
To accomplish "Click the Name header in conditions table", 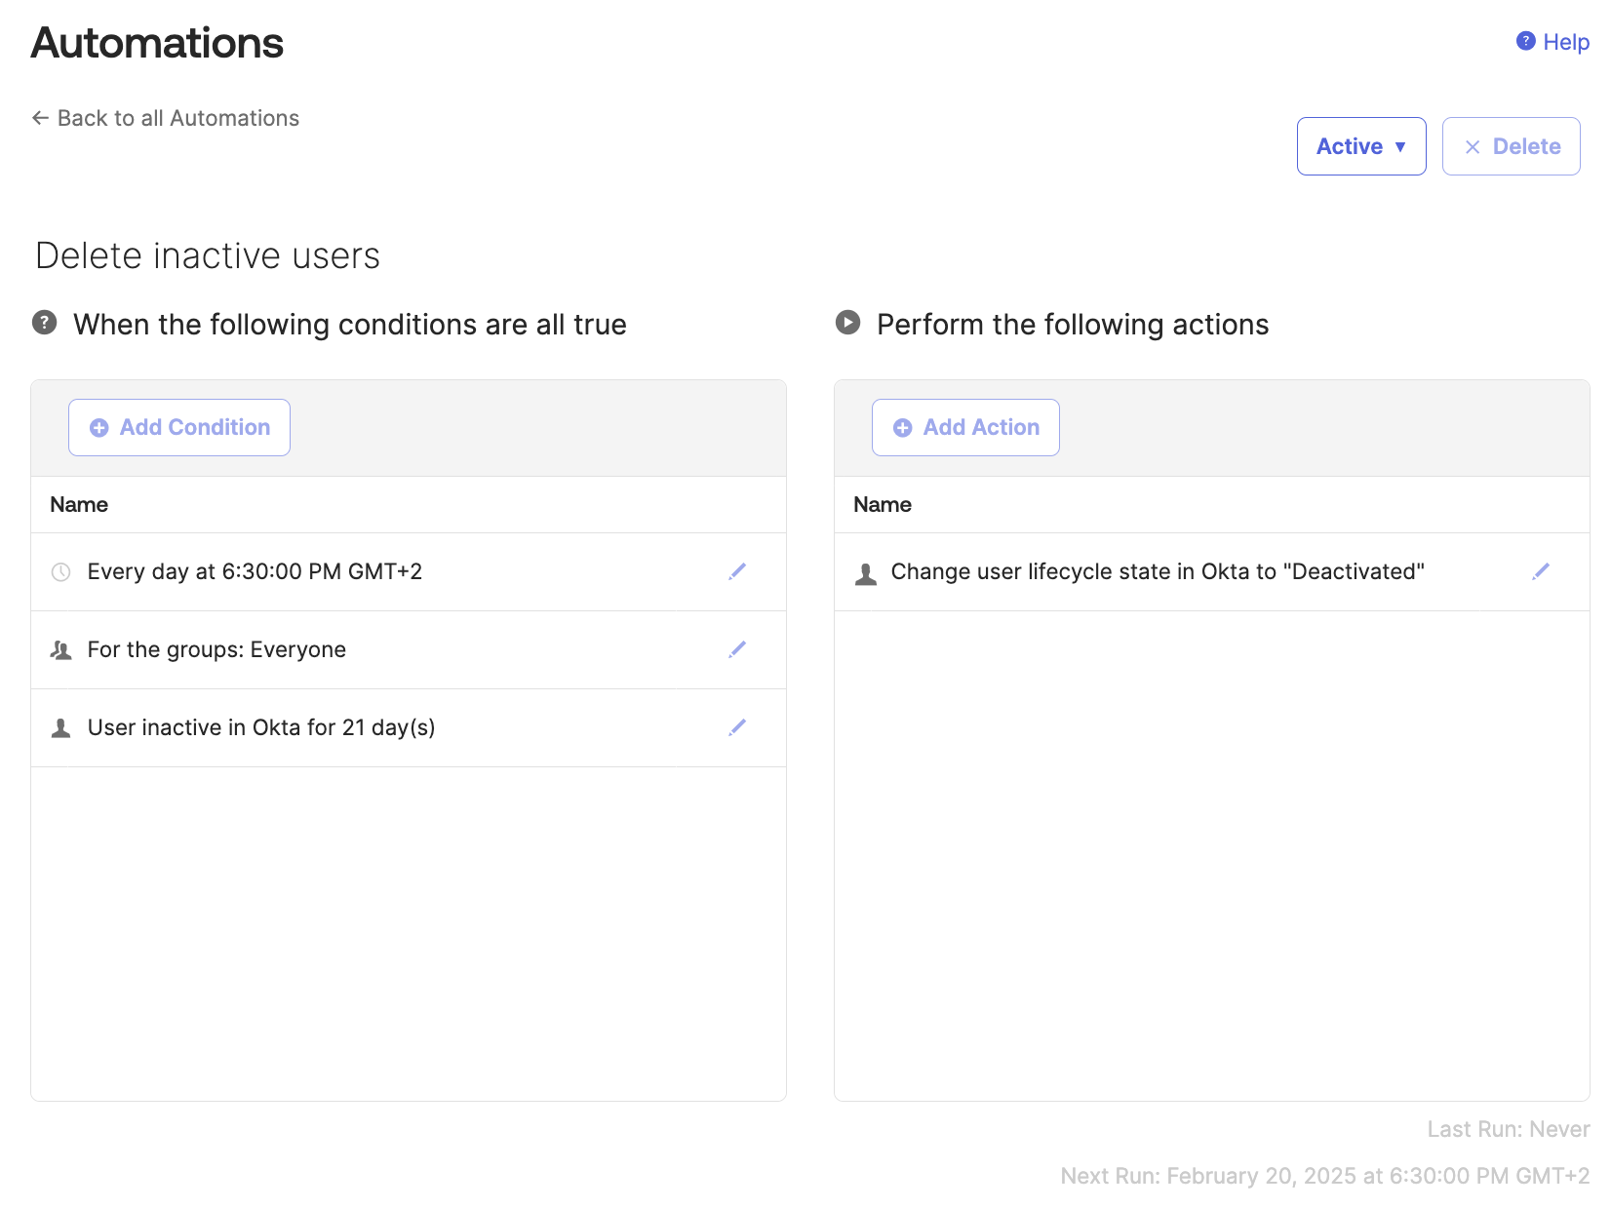I will (x=79, y=504).
